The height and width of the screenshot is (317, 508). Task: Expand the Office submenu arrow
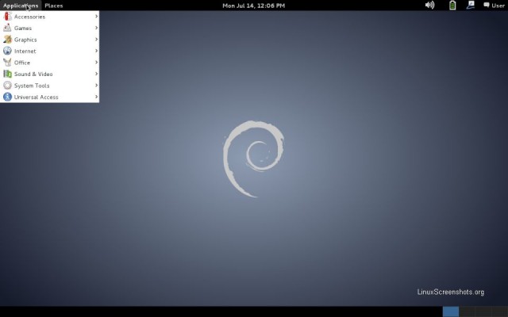pos(96,62)
